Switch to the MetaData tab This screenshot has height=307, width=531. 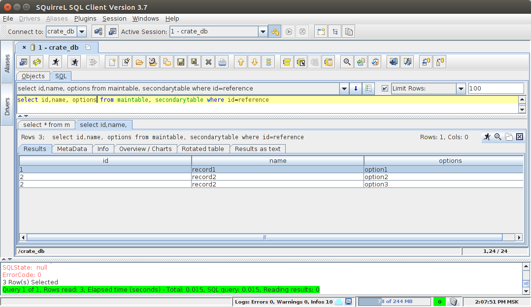72,149
